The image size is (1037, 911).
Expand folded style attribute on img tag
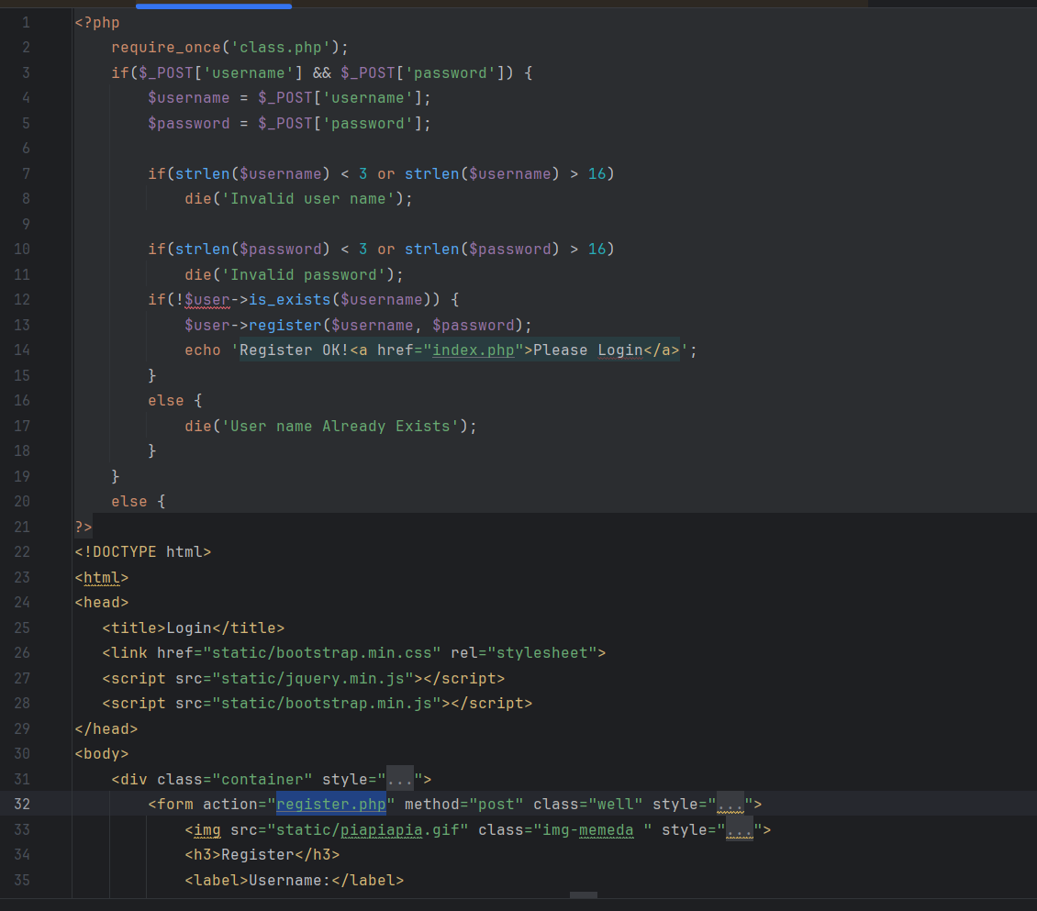pyautogui.click(x=739, y=829)
